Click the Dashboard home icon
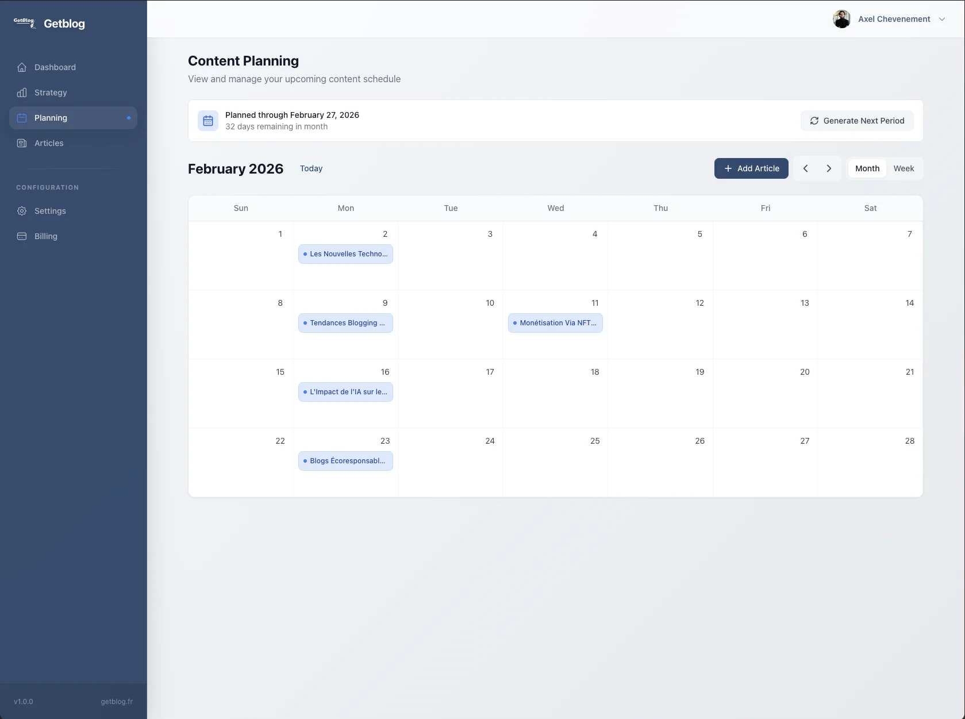The image size is (965, 719). pos(22,67)
